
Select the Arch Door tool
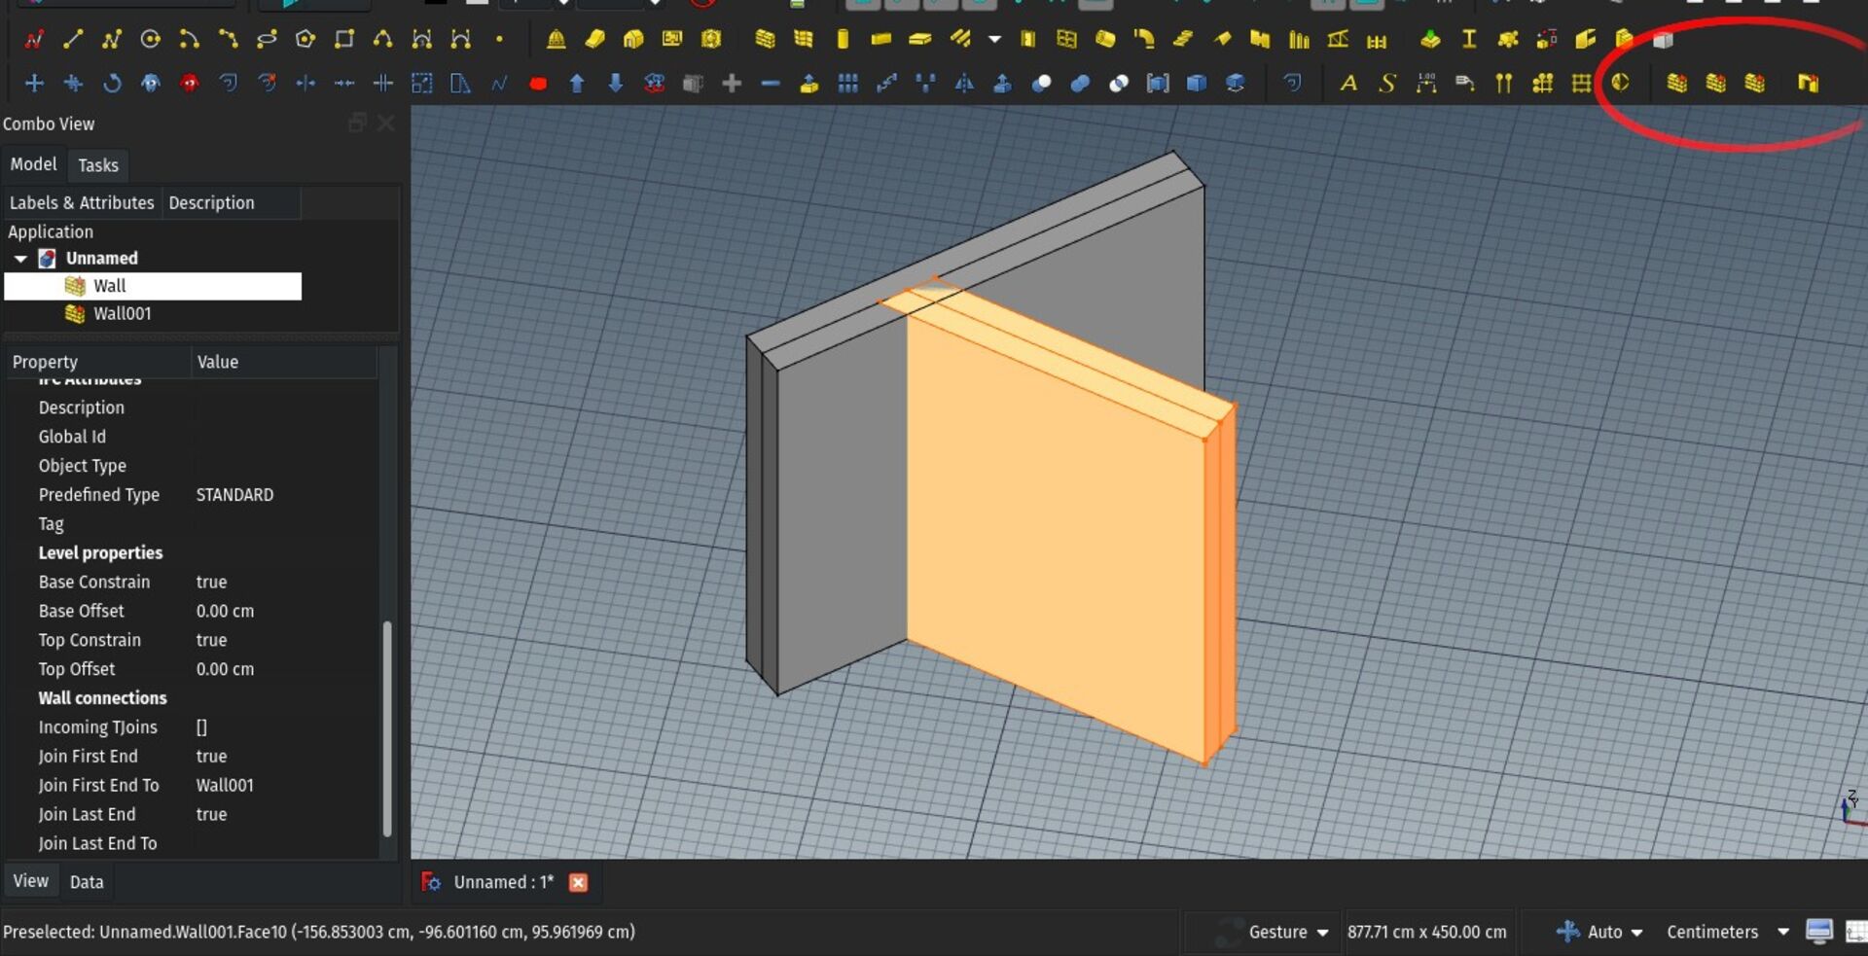[x=1027, y=40]
